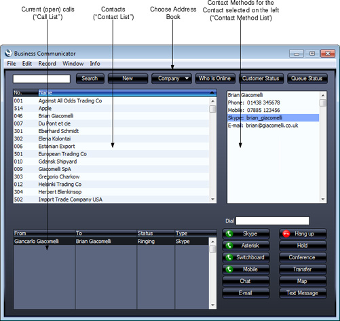This screenshot has height=321, width=340.
Task: Open the Company address book dropdown
Action: pos(172,79)
